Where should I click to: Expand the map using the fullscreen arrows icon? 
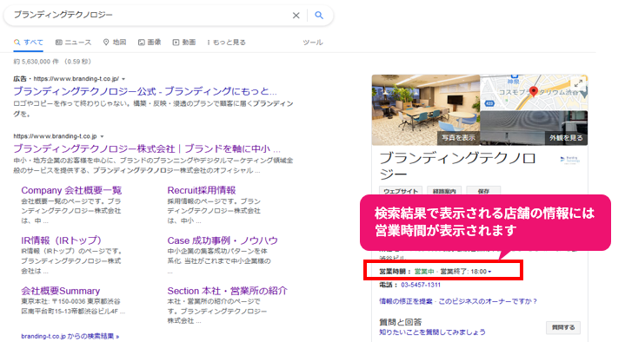pos(578,83)
